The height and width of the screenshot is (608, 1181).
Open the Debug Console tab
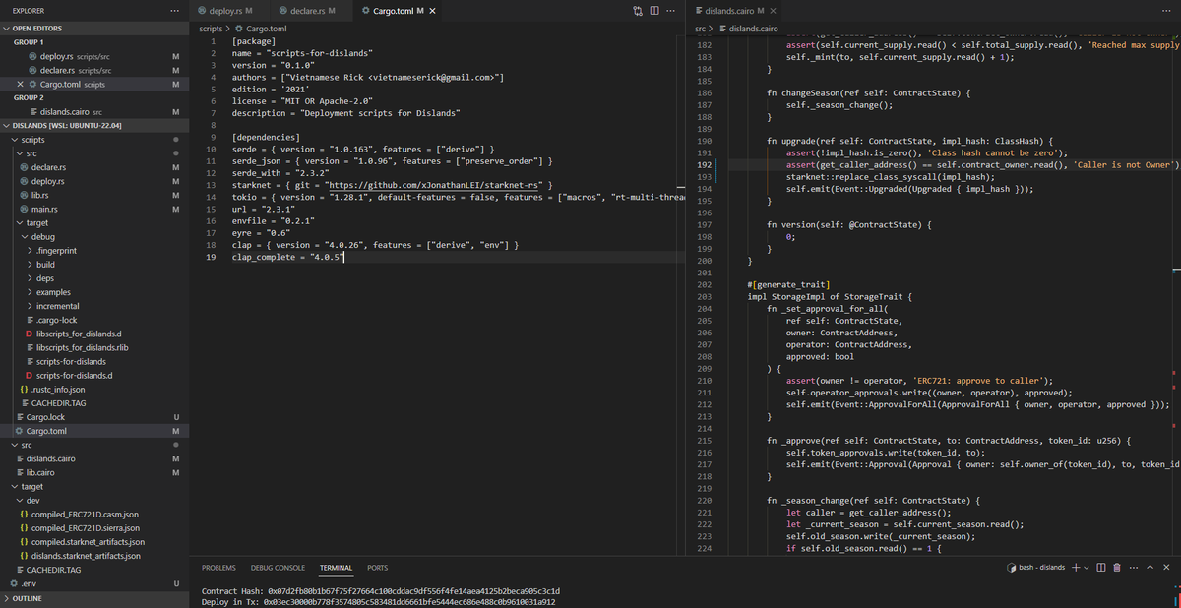[x=278, y=568]
